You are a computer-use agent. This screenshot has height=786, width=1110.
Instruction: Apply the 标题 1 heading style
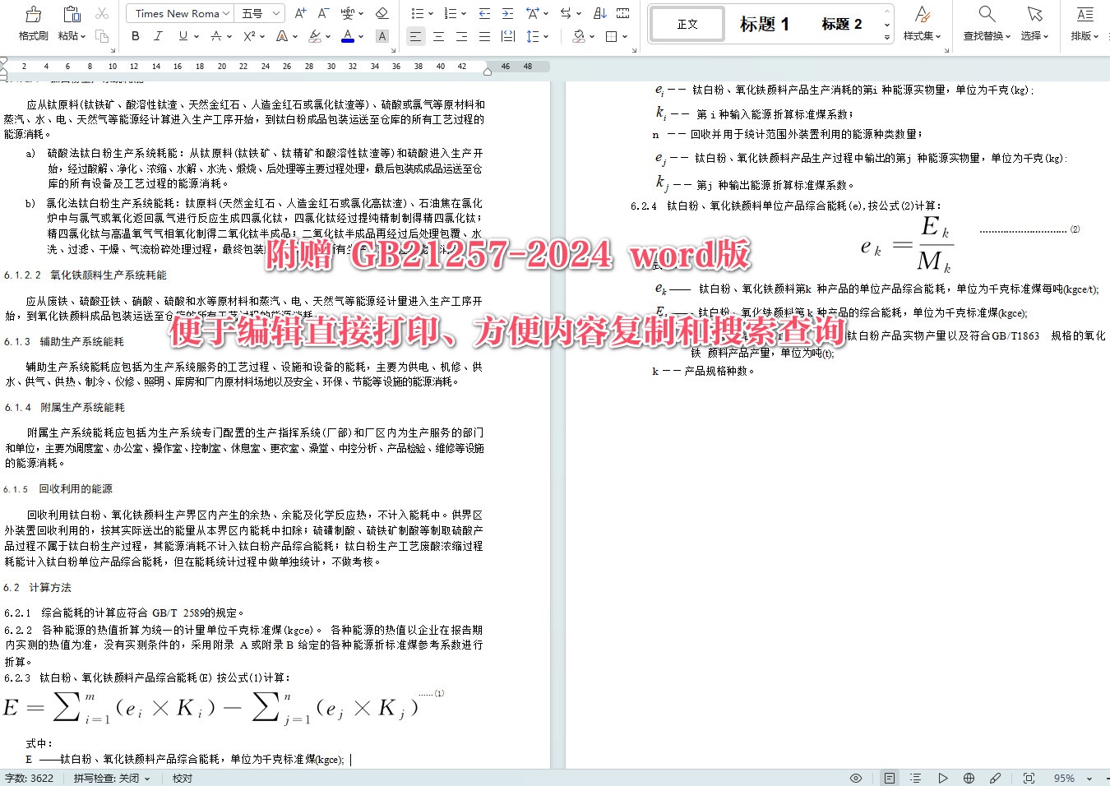coord(764,24)
